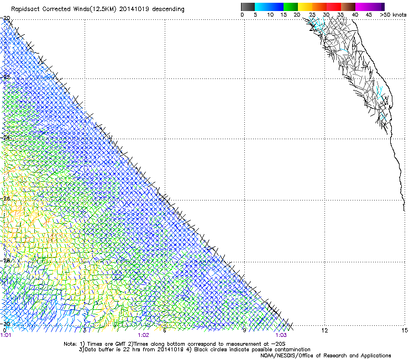The image size is (409, 359).
Task: Click the purple time label '1:01'
Action: 6,335
